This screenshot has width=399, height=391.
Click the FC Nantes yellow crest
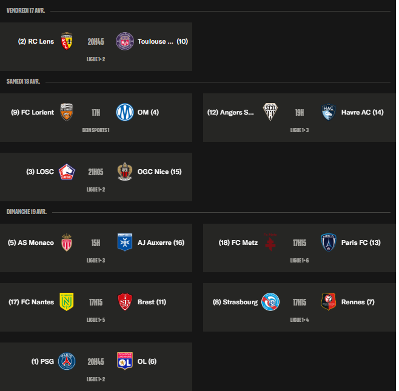point(67,302)
